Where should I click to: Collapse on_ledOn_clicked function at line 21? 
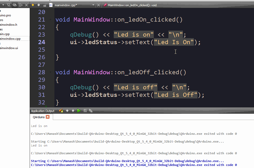[50, 20]
